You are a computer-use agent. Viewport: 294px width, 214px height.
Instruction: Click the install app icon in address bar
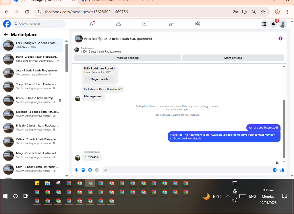(245, 12)
